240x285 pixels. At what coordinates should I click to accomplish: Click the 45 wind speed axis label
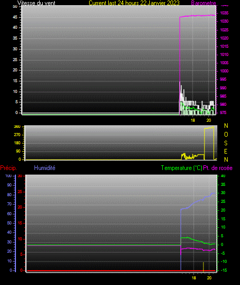coord(15,17)
